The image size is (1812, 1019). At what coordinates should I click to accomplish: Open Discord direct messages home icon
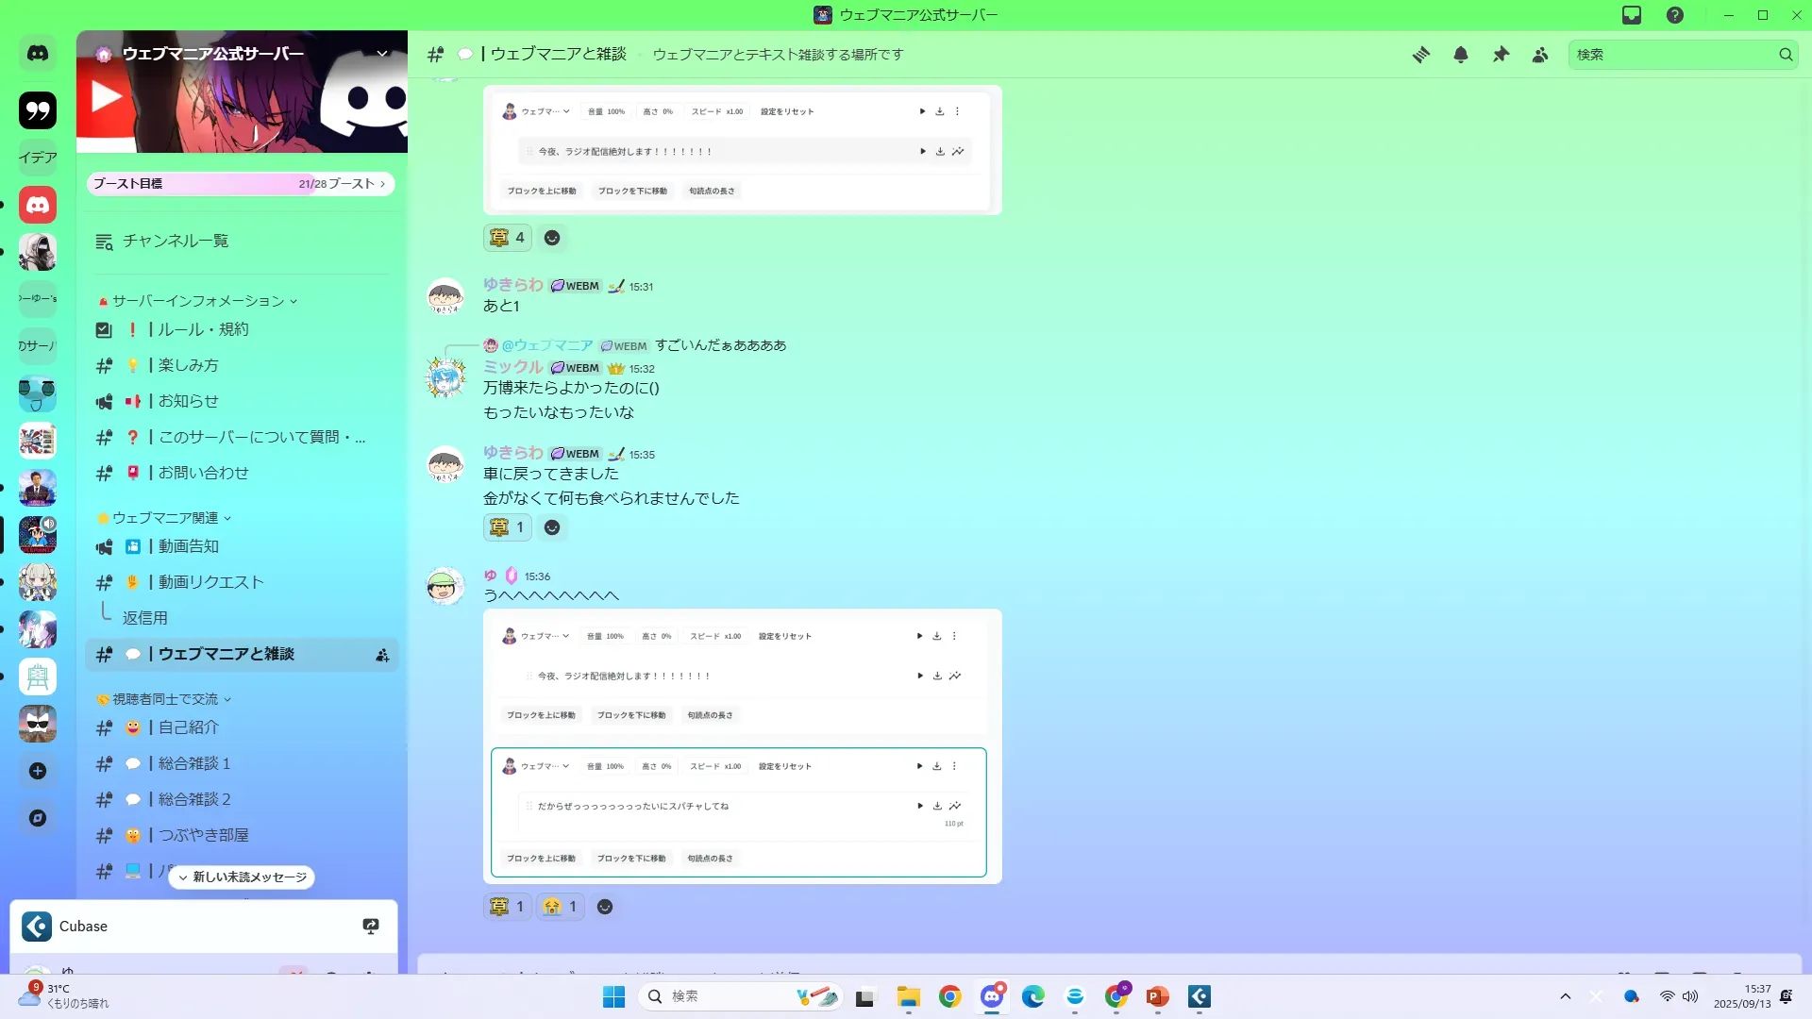[x=38, y=54]
